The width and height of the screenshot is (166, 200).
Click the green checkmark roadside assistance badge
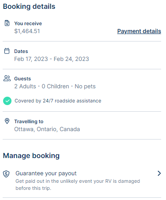(7, 101)
